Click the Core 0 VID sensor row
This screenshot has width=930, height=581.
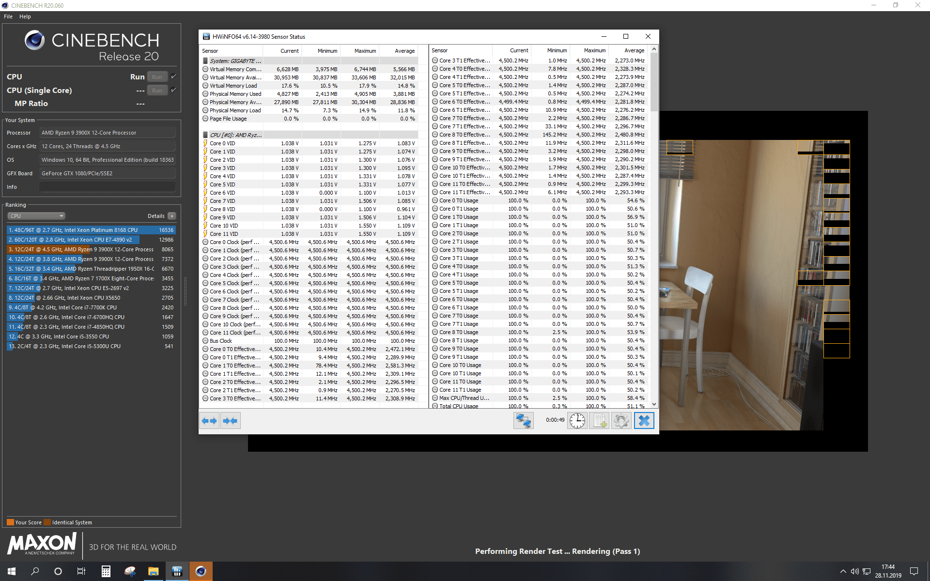[x=222, y=143]
